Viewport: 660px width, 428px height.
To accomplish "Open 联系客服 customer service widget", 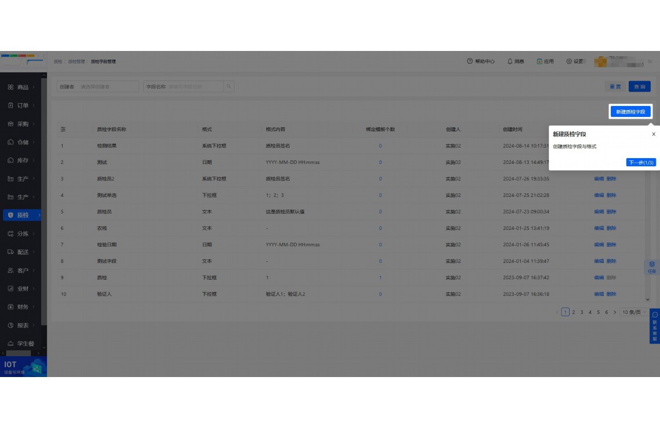I will point(655,327).
